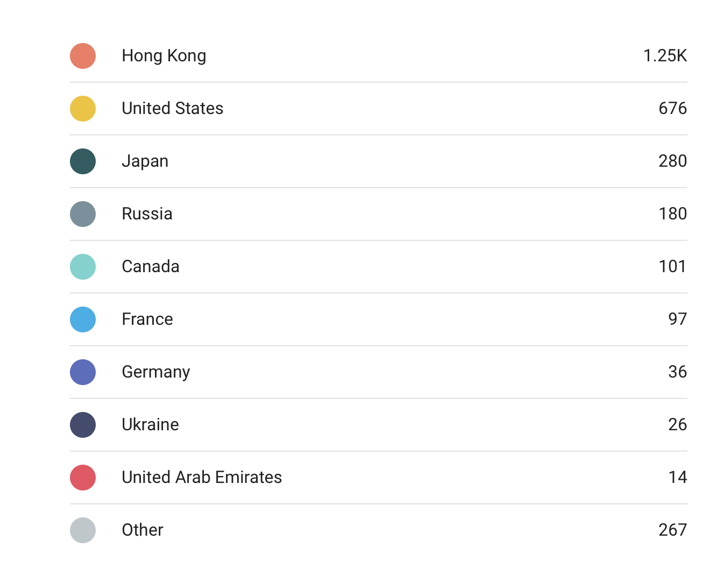Select the United States label
The image size is (724, 583).
pos(173,109)
